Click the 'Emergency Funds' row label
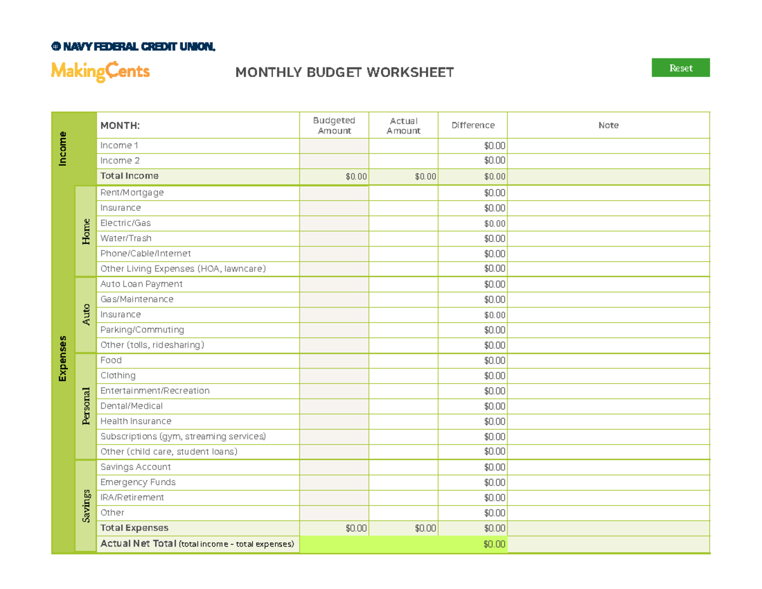Image resolution: width=762 pixels, height=589 pixels. click(x=138, y=482)
